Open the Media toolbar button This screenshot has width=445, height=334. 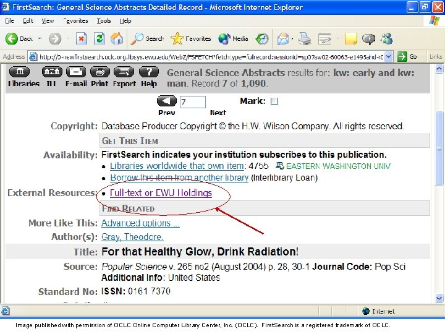[233, 38]
